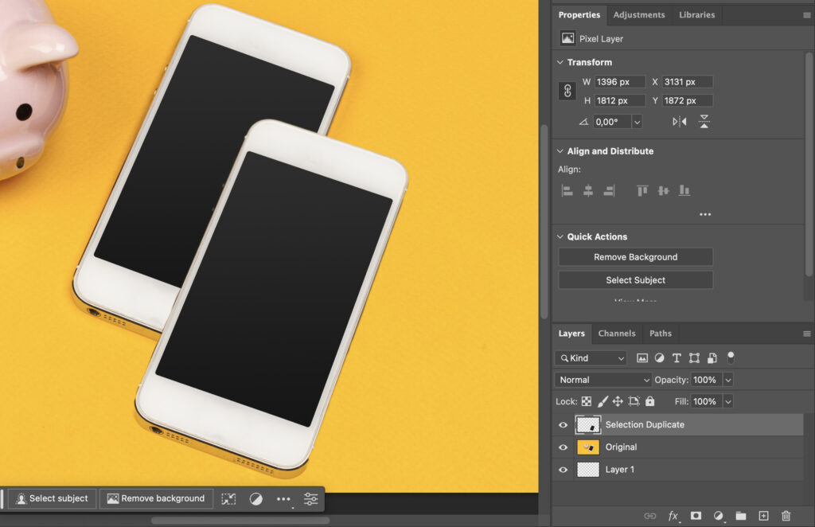815x527 pixels.
Task: Flip the layer vertically in Transform
Action: point(705,121)
